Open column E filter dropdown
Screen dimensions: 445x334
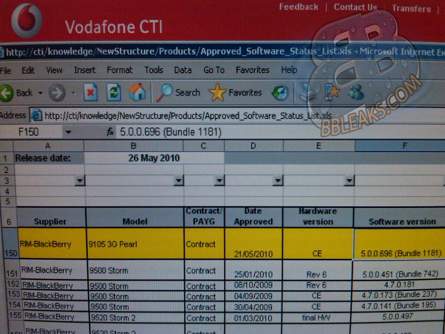349,180
